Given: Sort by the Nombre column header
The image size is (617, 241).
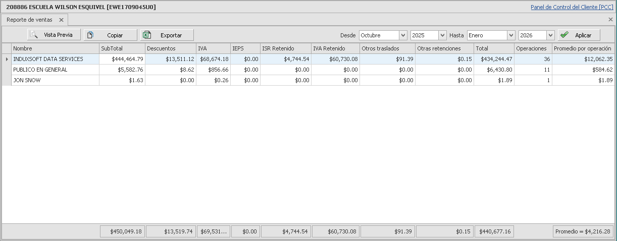Looking at the screenshot, I should click(x=55, y=48).
